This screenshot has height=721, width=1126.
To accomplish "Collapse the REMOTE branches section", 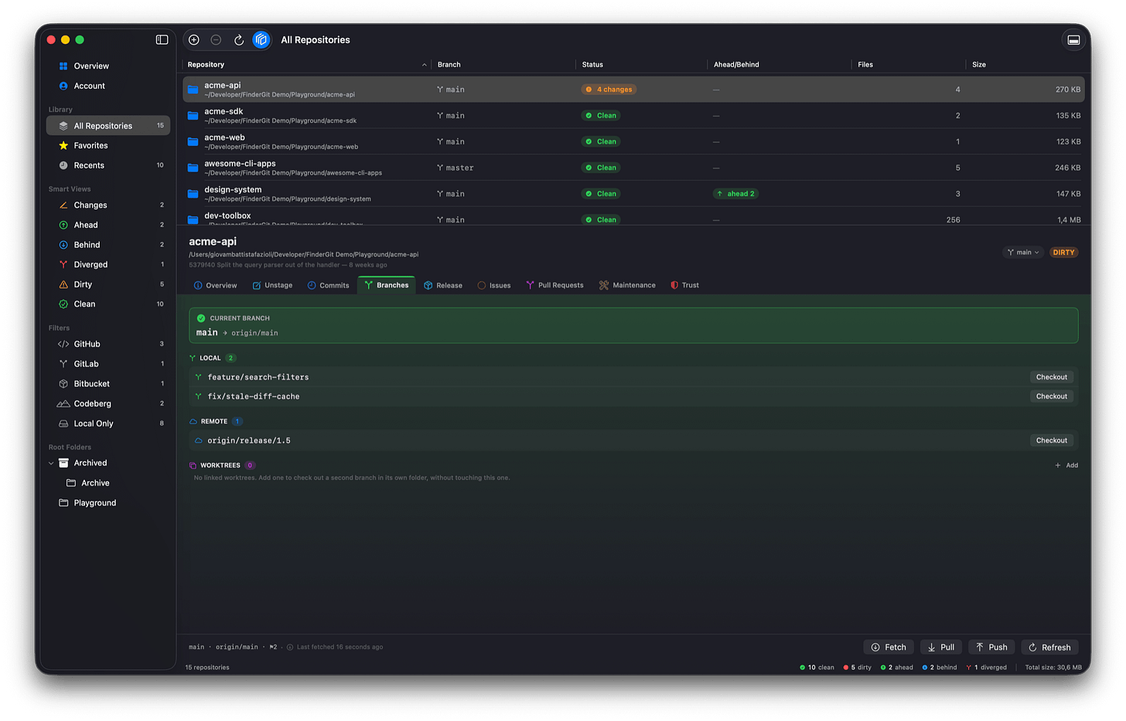I will [216, 421].
